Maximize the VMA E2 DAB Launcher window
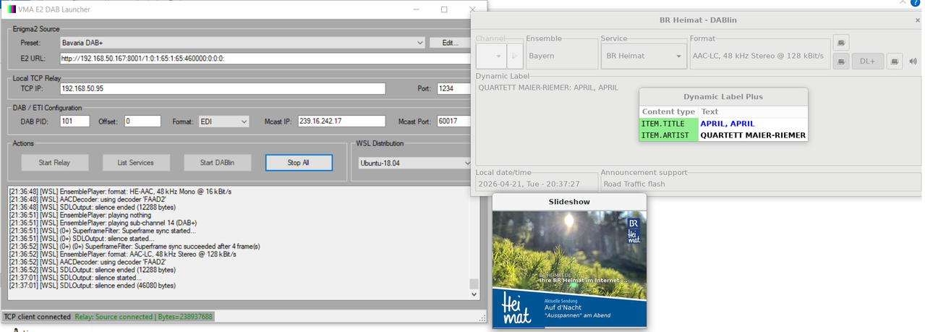This screenshot has height=332, width=925. (444, 10)
